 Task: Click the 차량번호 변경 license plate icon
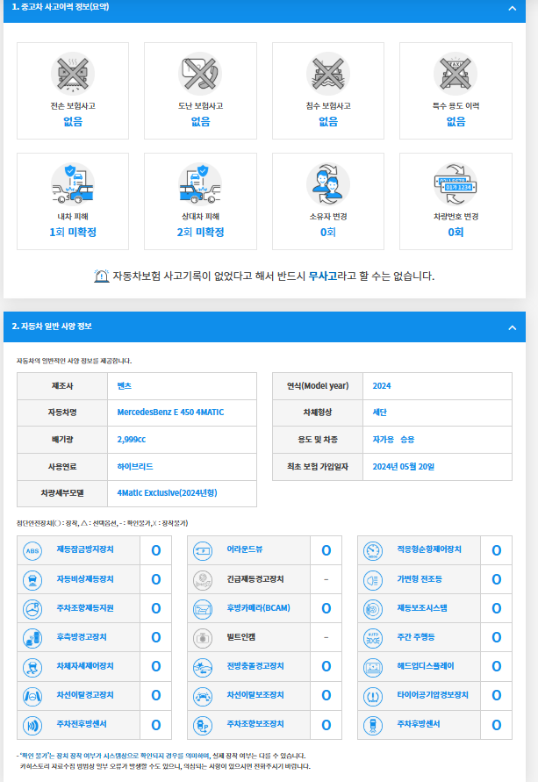coord(456,184)
